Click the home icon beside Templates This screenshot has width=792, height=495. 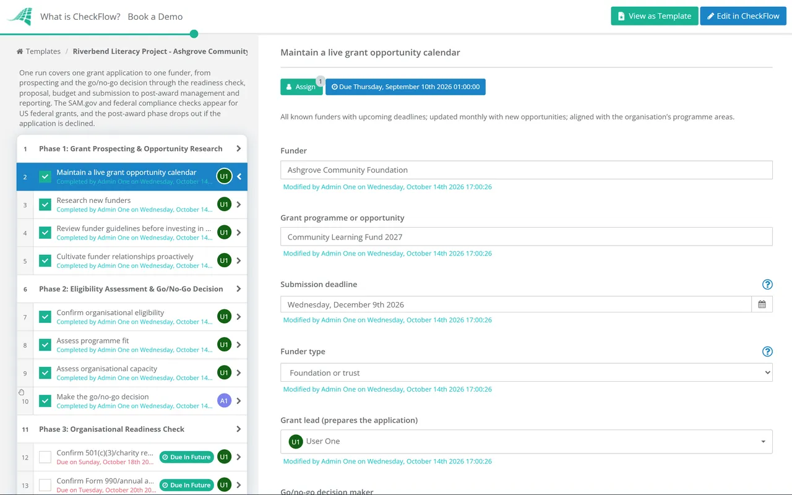tap(20, 51)
